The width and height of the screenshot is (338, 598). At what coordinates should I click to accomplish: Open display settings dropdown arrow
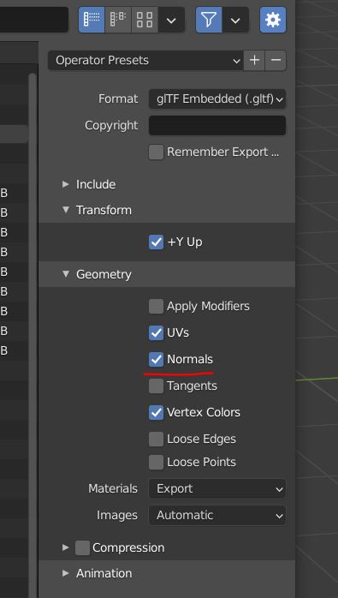[171, 20]
